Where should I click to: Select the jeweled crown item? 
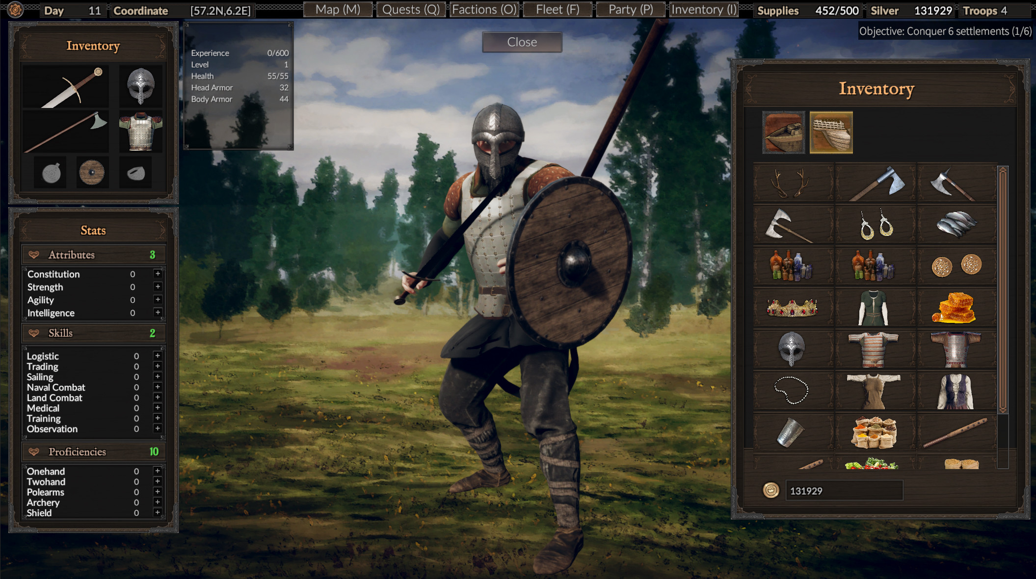click(792, 306)
